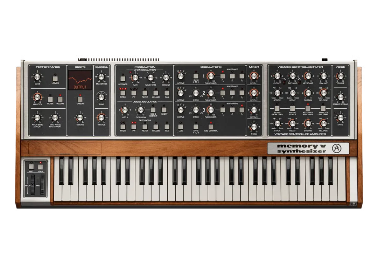378x264 pixels.
Task: Toggle voice modulation Volume destination
Action: (156, 127)
